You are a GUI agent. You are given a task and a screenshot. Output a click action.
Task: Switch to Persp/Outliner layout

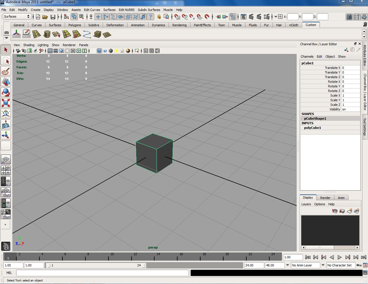(x=6, y=181)
